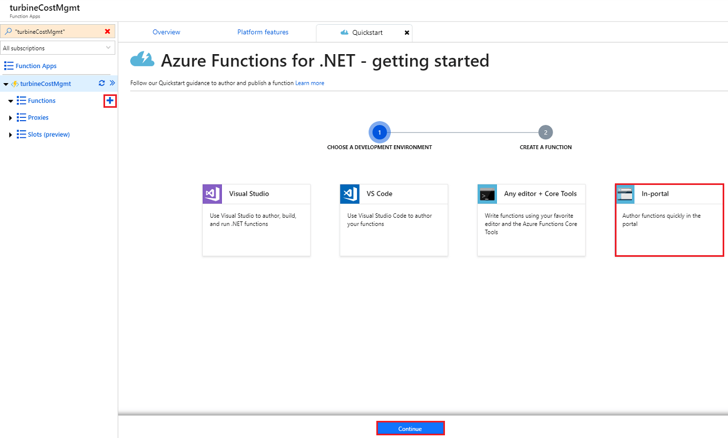
Task: Select the turbineCostMgmt app in tree
Action: tap(46, 84)
